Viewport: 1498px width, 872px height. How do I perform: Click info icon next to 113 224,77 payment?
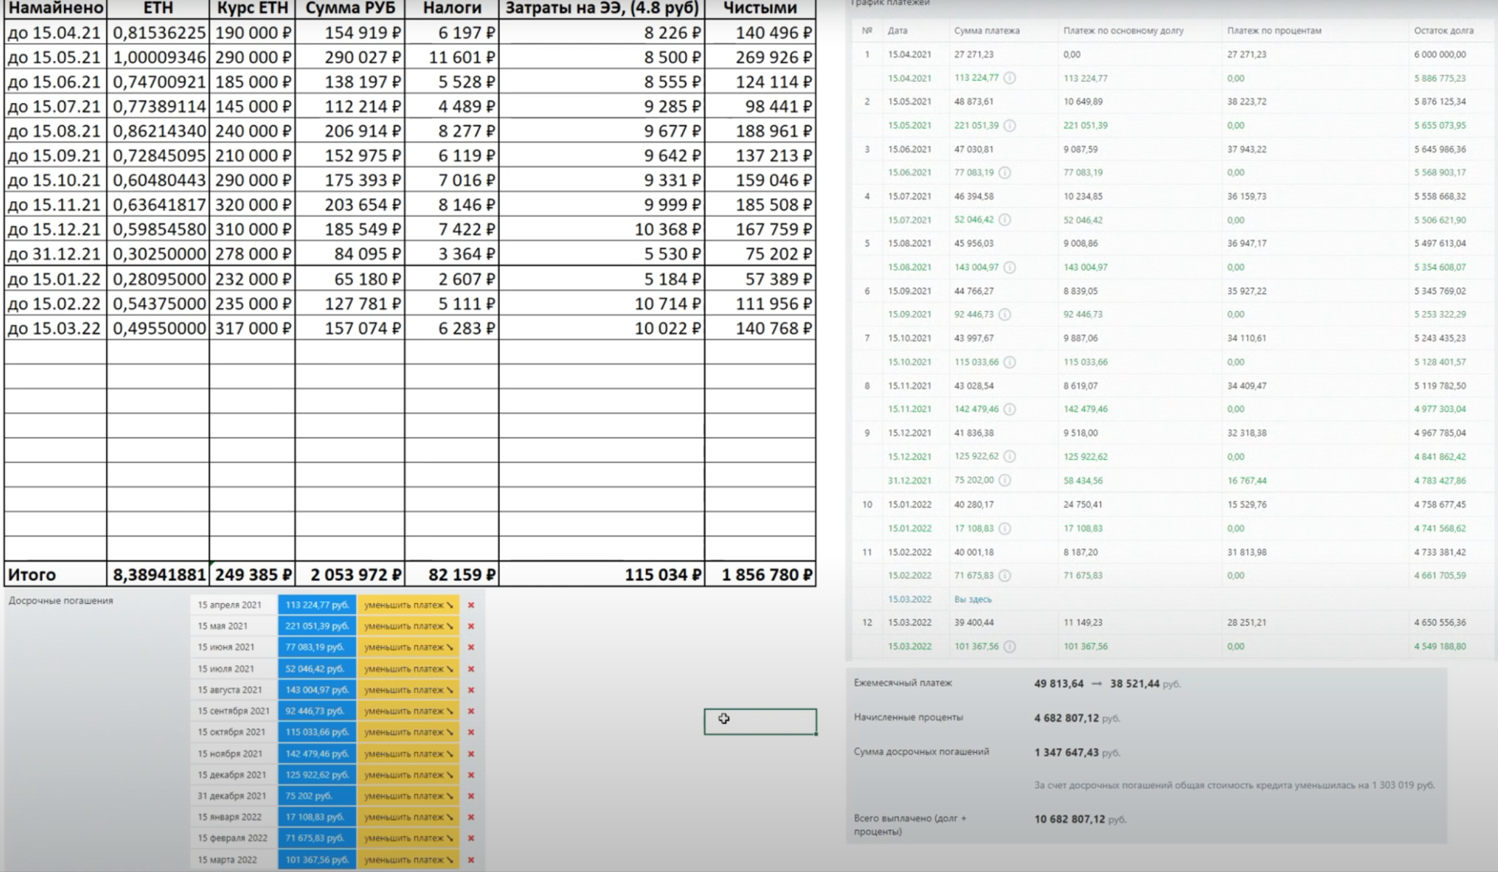(1009, 78)
